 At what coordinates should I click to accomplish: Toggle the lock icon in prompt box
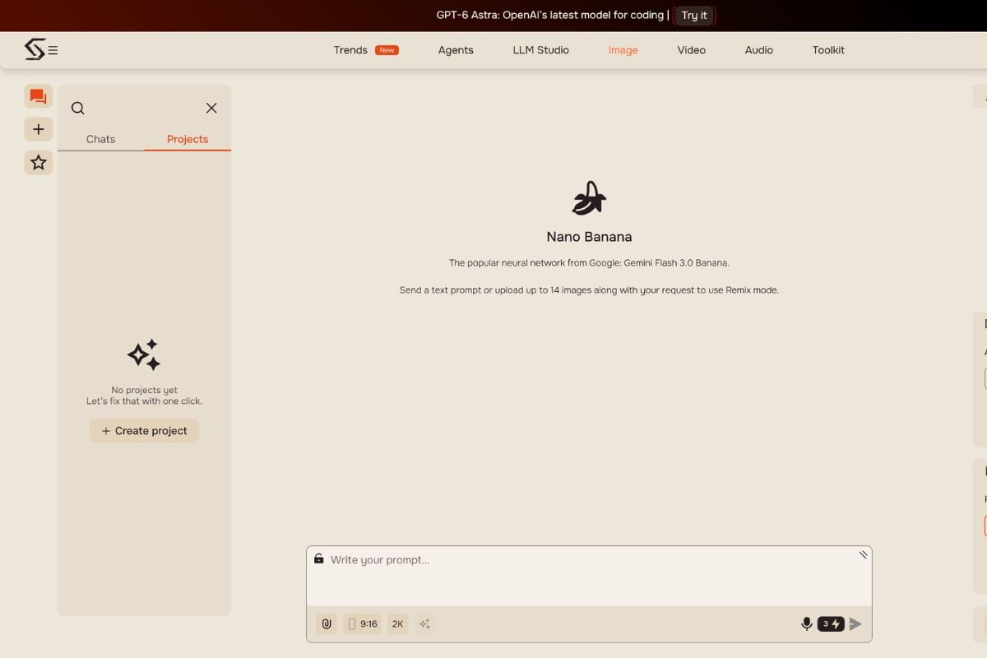click(319, 558)
